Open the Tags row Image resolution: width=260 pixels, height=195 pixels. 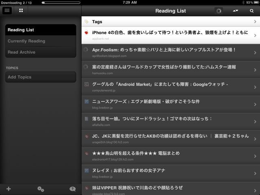point(171,22)
